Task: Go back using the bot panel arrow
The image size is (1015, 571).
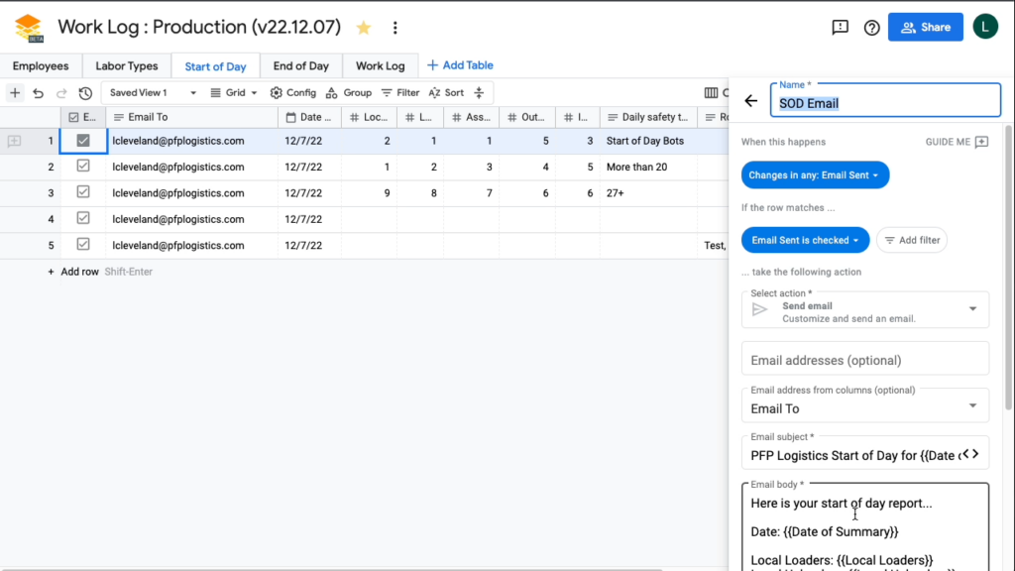Action: tap(750, 101)
